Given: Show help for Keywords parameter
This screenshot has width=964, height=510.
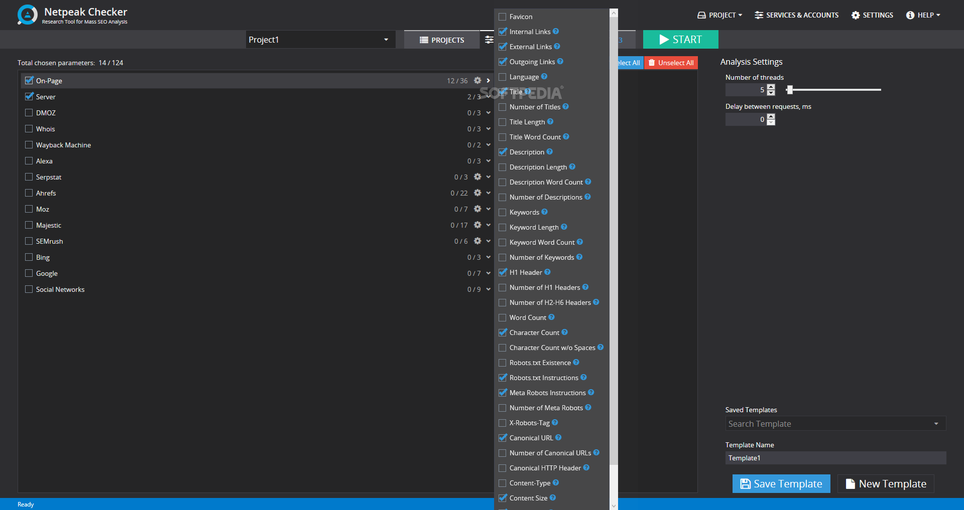Looking at the screenshot, I should [545, 212].
